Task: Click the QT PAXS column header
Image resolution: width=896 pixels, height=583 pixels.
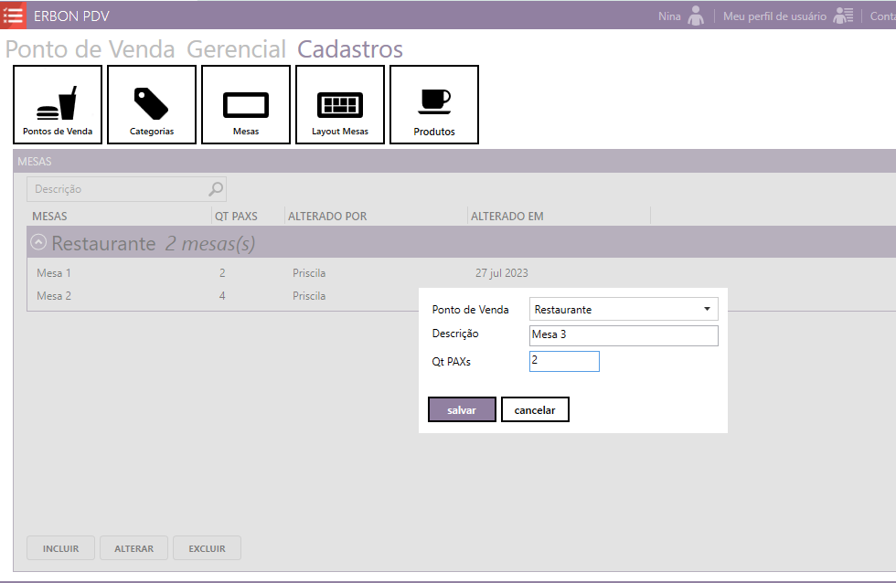Action: (x=236, y=217)
